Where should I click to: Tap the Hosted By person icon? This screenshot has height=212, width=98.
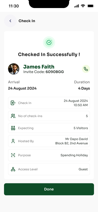tap(13, 141)
